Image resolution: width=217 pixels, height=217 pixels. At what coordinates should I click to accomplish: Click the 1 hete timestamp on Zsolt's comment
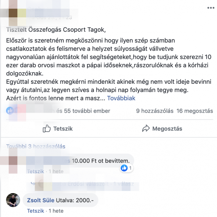pyautogui.click(x=56, y=211)
